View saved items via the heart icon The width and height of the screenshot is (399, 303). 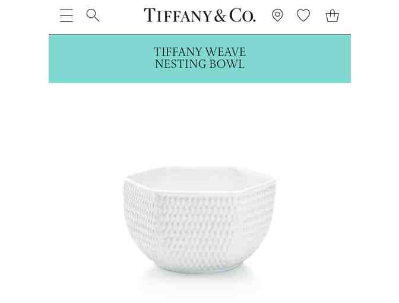coord(303,15)
